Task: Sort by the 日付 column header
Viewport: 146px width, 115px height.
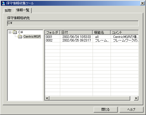Action: [x=76, y=33]
